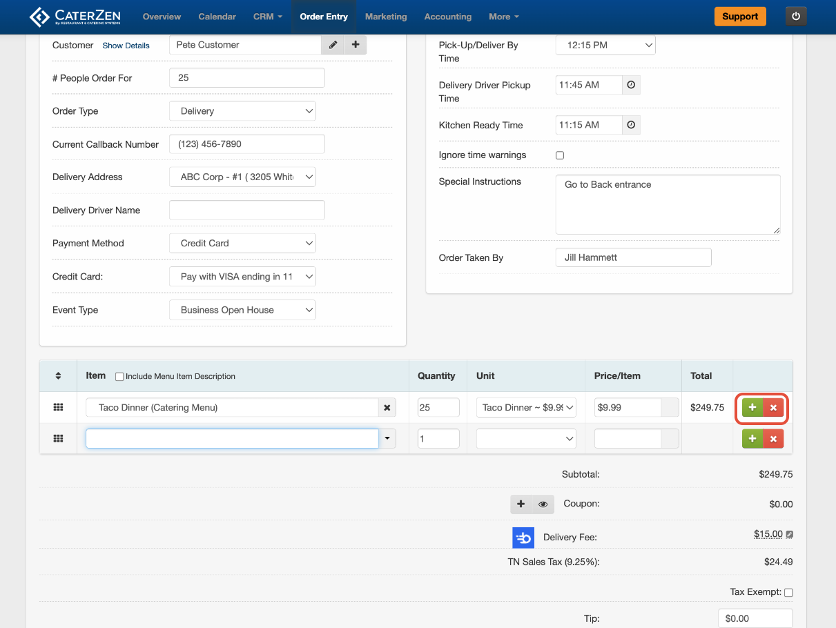Expand the More menu
This screenshot has height=628, width=836.
tap(503, 17)
